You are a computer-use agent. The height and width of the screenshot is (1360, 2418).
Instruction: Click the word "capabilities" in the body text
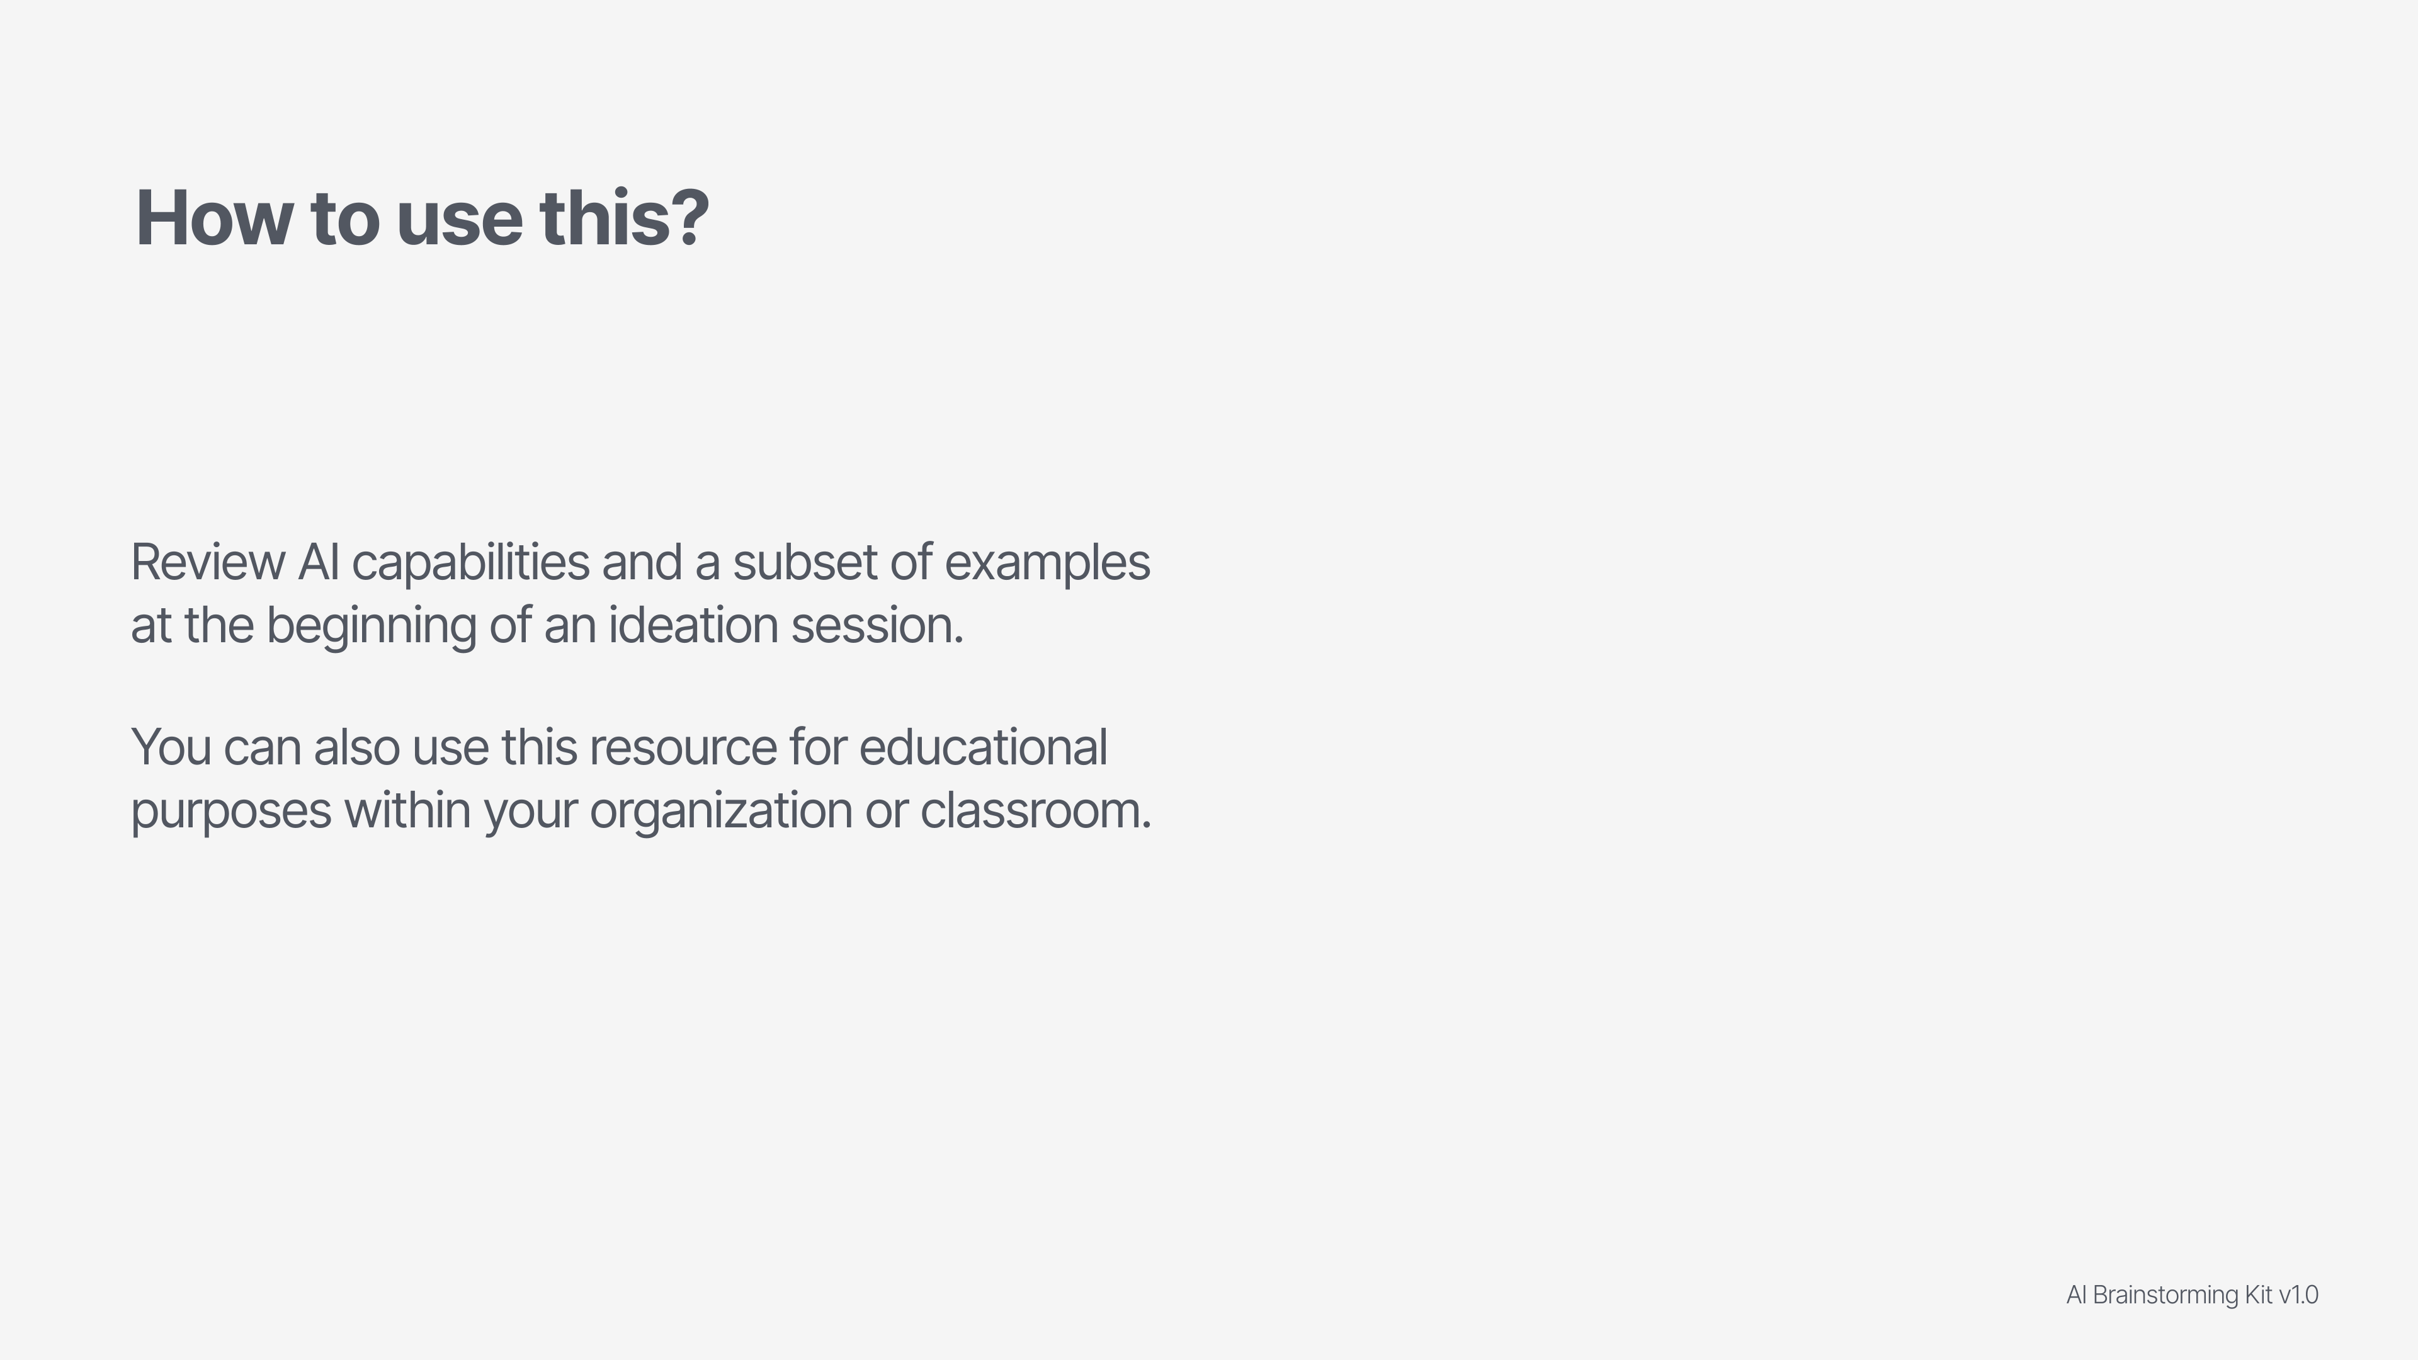click(x=470, y=562)
